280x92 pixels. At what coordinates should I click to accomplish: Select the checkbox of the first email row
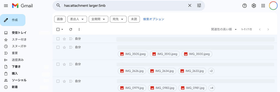[58, 39]
